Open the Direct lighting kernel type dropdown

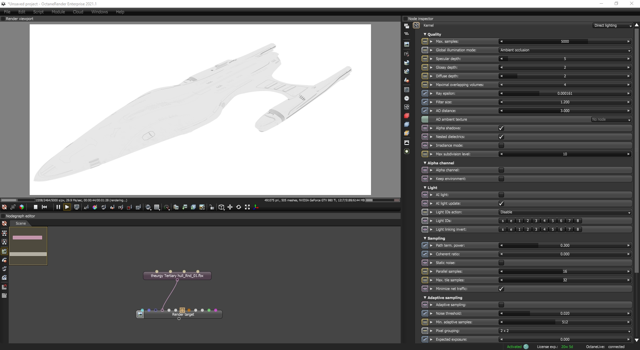coord(613,25)
